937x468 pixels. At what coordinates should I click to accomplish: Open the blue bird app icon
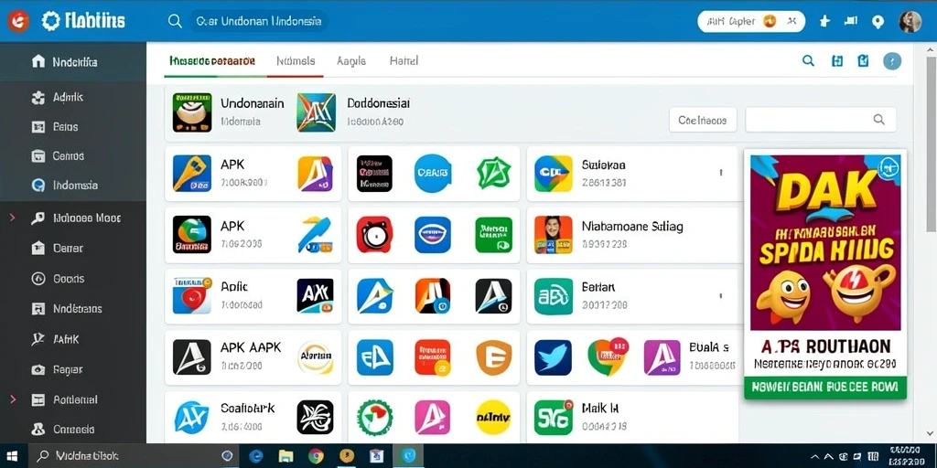[x=553, y=357]
